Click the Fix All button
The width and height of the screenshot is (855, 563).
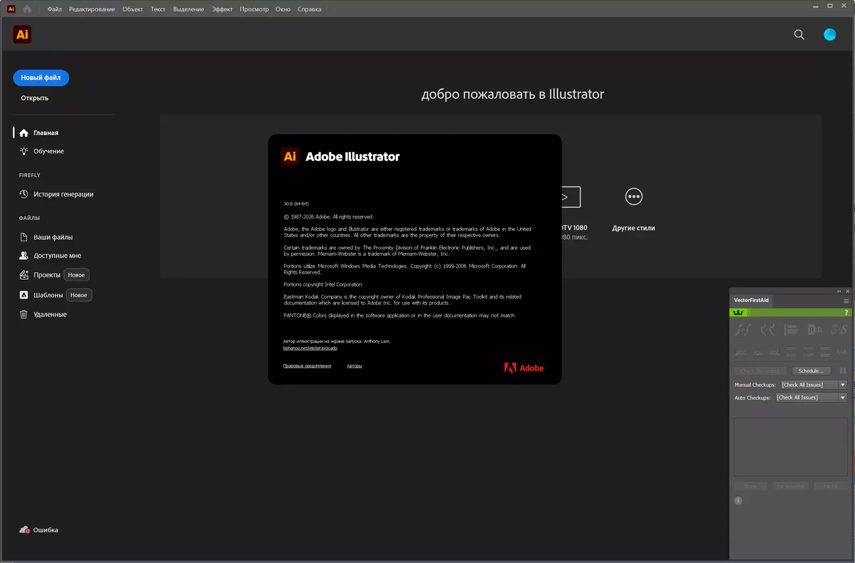(x=830, y=486)
